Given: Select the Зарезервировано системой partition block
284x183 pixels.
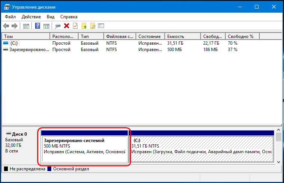Looking at the screenshot, I should [x=85, y=146].
